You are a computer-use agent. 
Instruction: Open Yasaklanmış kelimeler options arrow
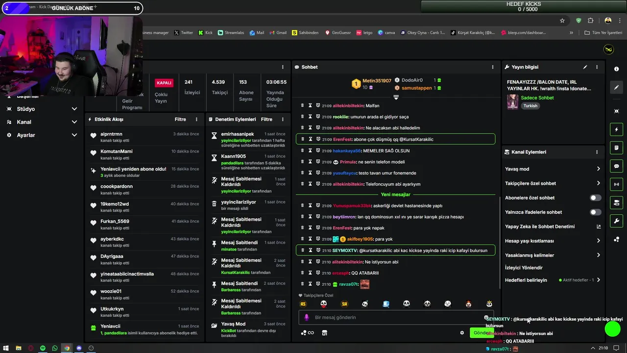(x=598, y=255)
